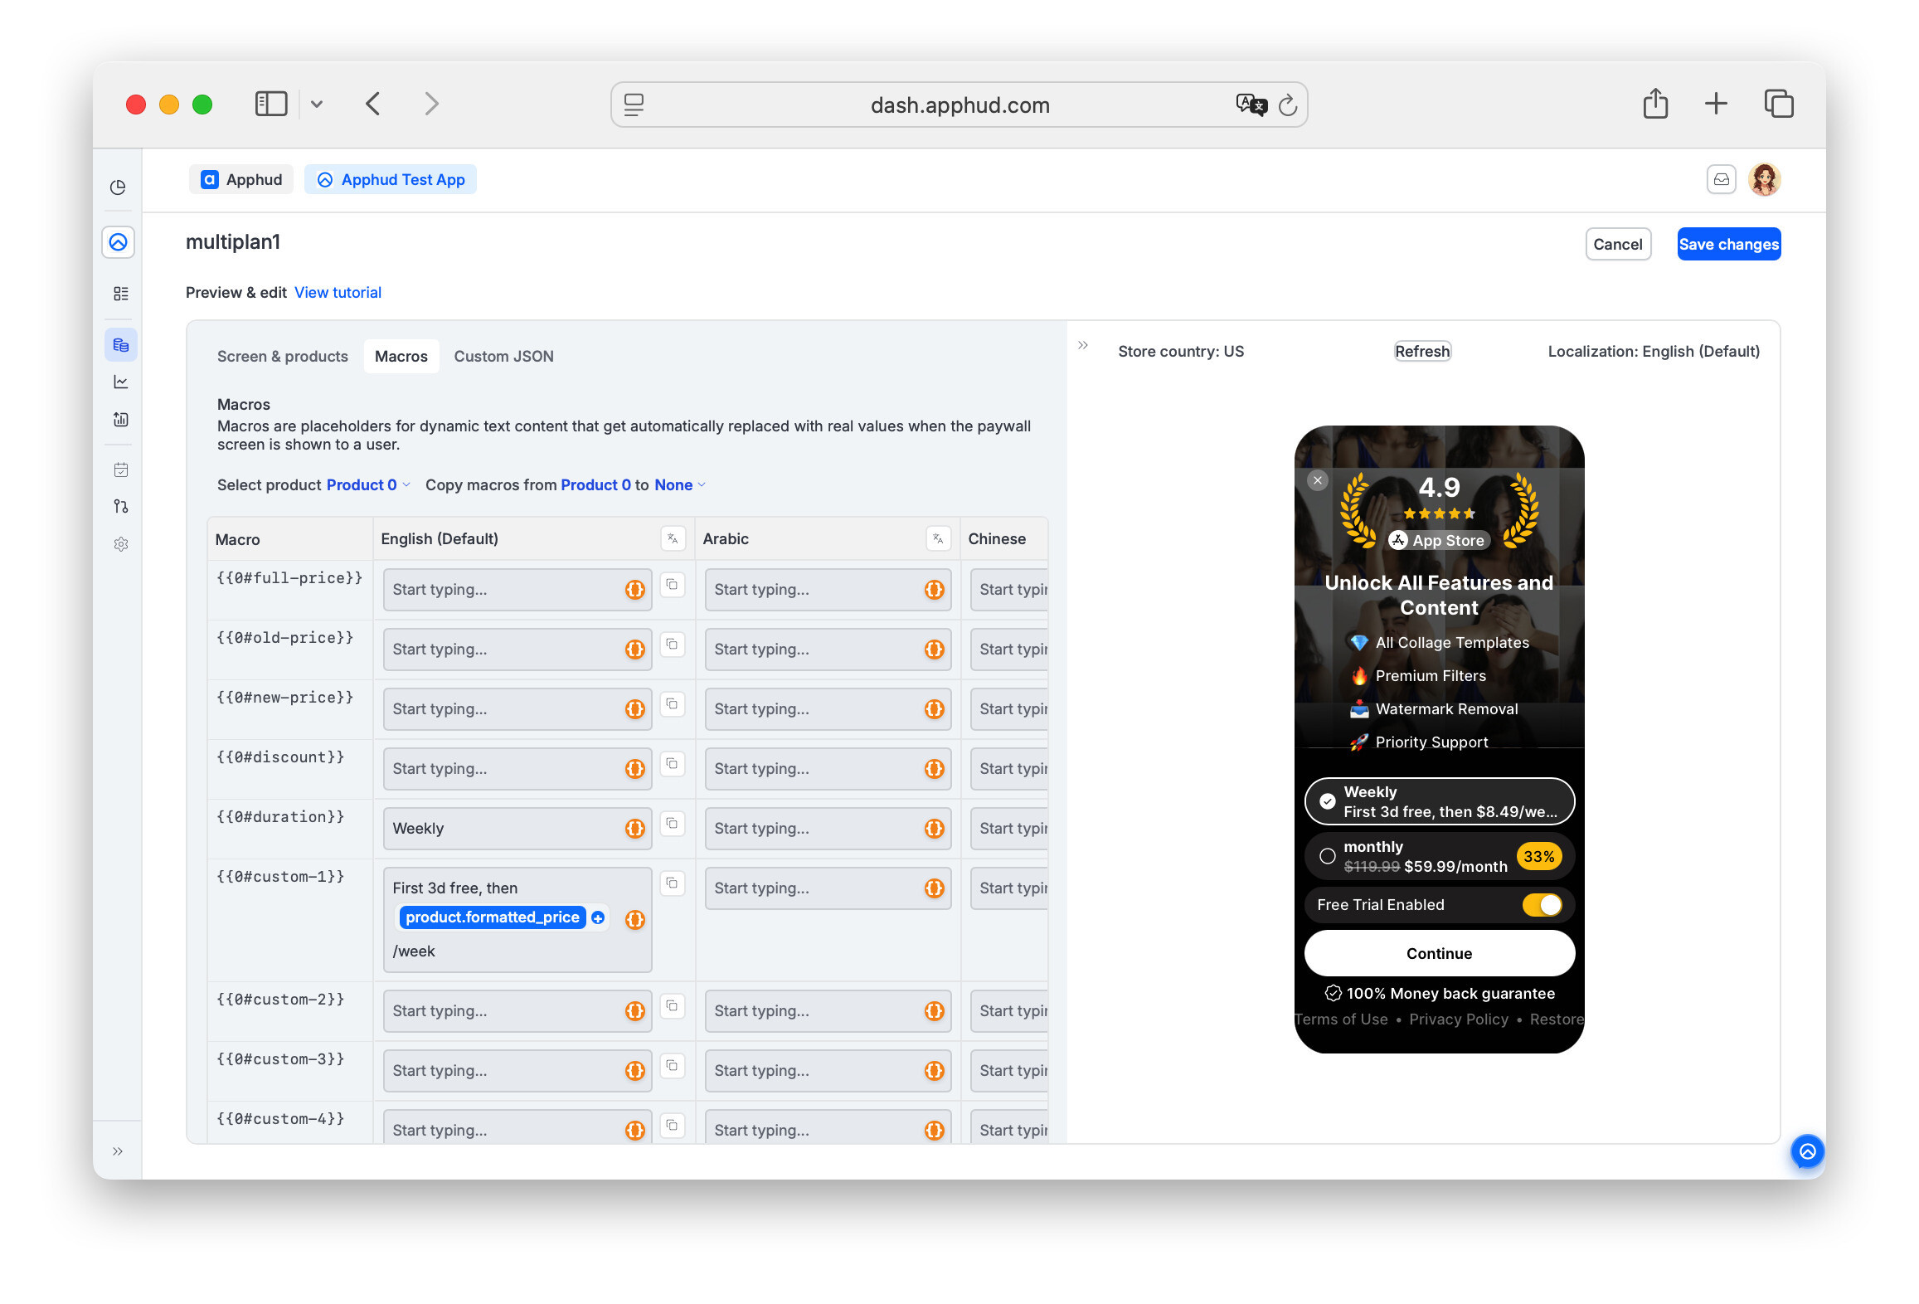Open the Select product Product 0 dropdown
The height and width of the screenshot is (1304, 1919).
click(x=367, y=484)
